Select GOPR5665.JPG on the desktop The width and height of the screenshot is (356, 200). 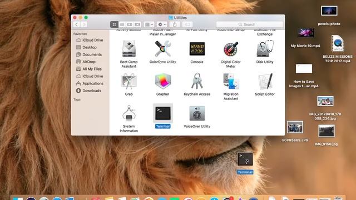[x=295, y=127]
